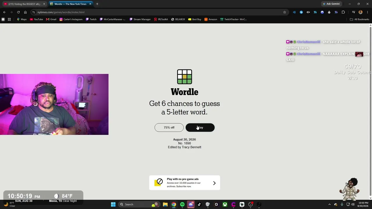
Task: Open the Stream Manager bookmark
Action: (x=140, y=19)
